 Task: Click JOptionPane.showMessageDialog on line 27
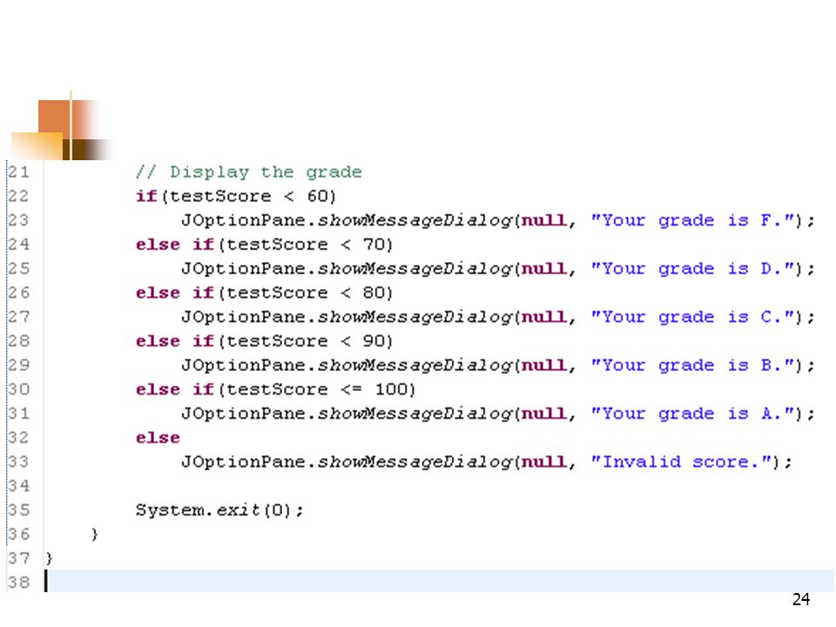(x=347, y=317)
